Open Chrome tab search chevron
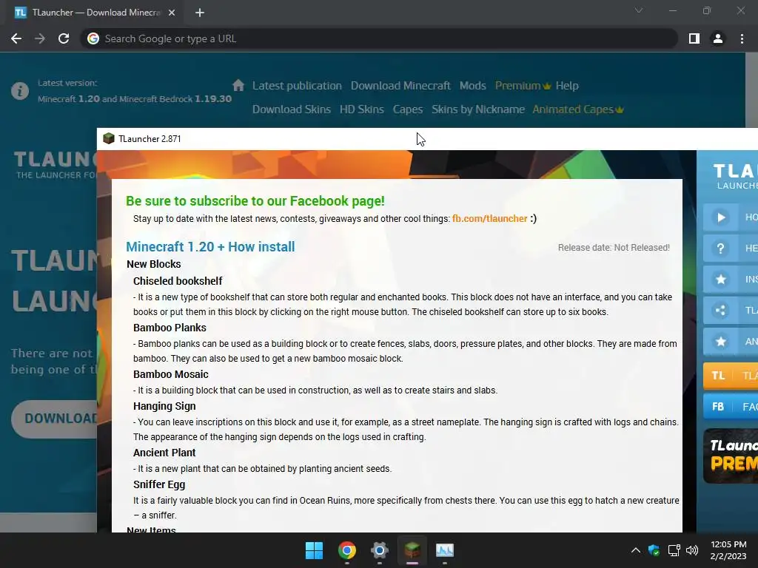The height and width of the screenshot is (568, 758). [x=639, y=10]
